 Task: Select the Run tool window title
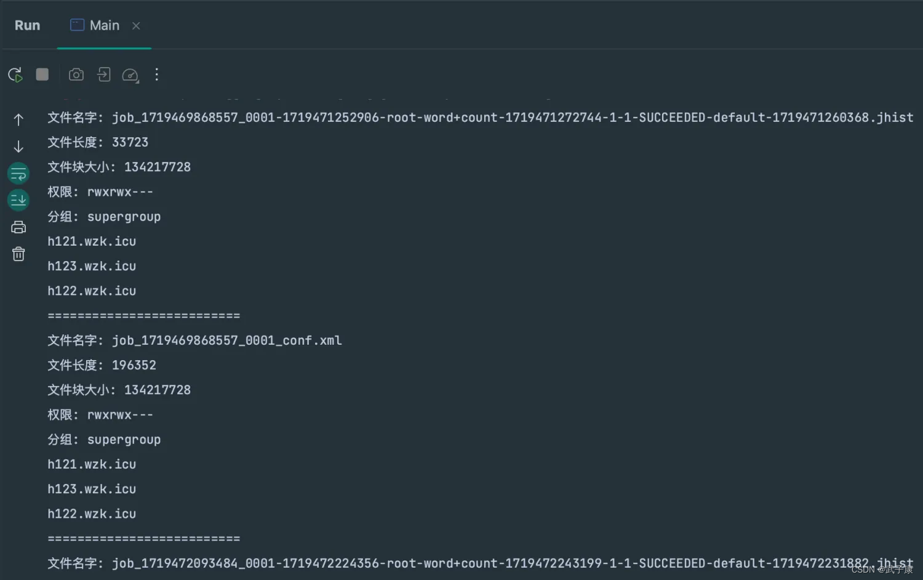27,25
